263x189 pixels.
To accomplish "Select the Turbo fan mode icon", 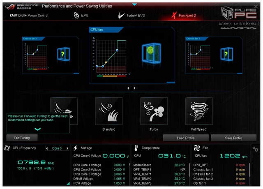I will point(154,111).
